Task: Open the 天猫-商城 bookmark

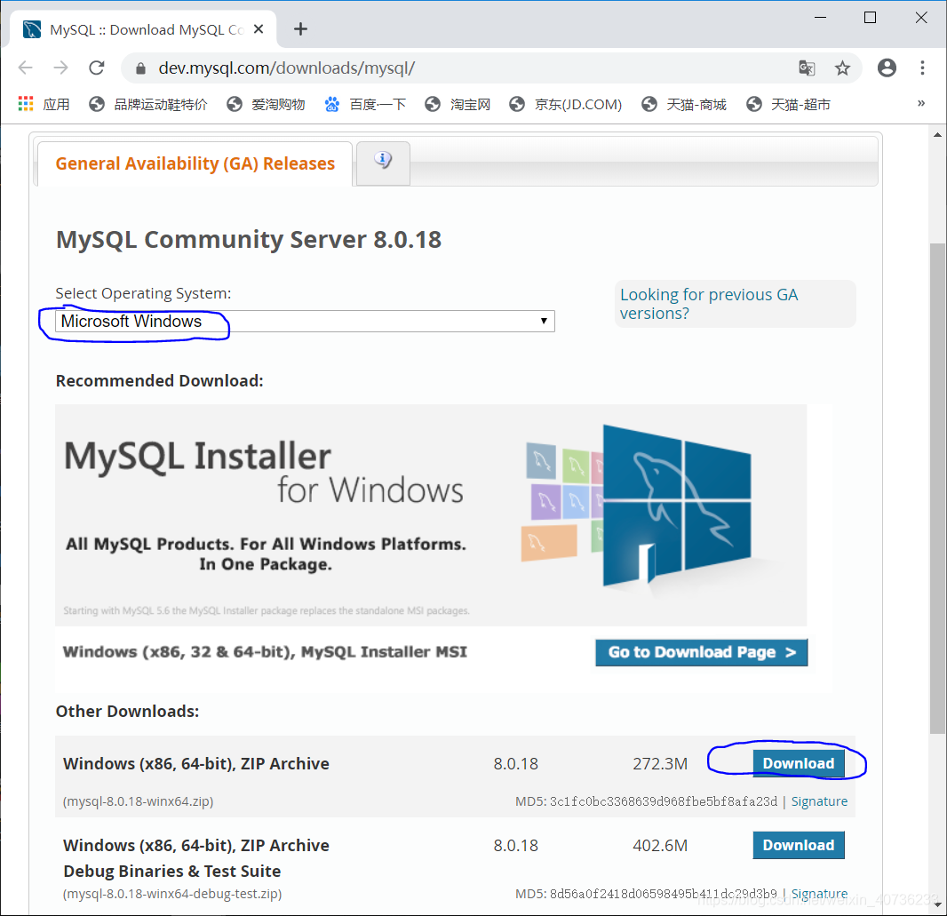Action: pyautogui.click(x=684, y=104)
